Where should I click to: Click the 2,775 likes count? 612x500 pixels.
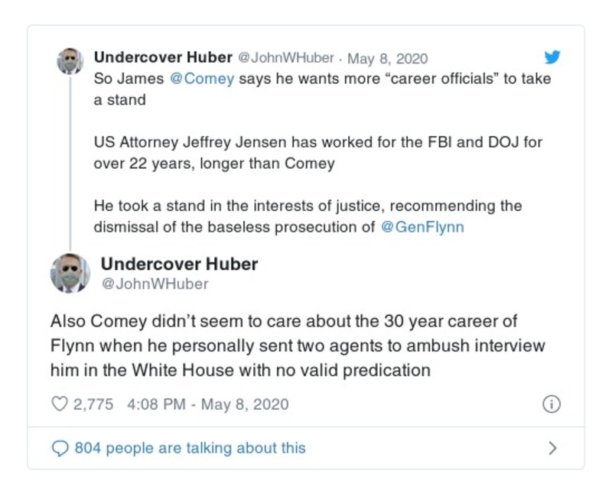(94, 404)
